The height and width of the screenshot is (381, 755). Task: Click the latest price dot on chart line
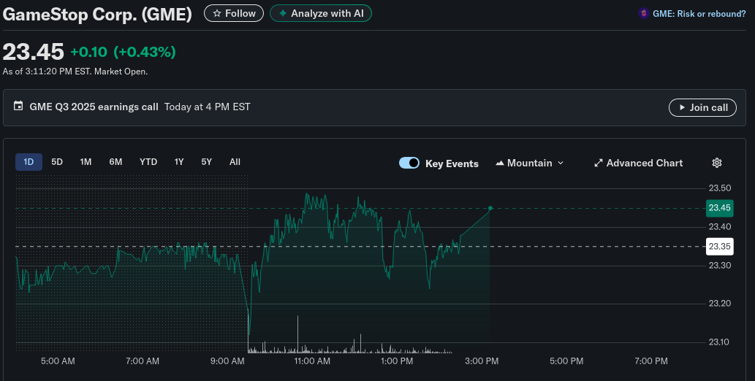tap(490, 208)
